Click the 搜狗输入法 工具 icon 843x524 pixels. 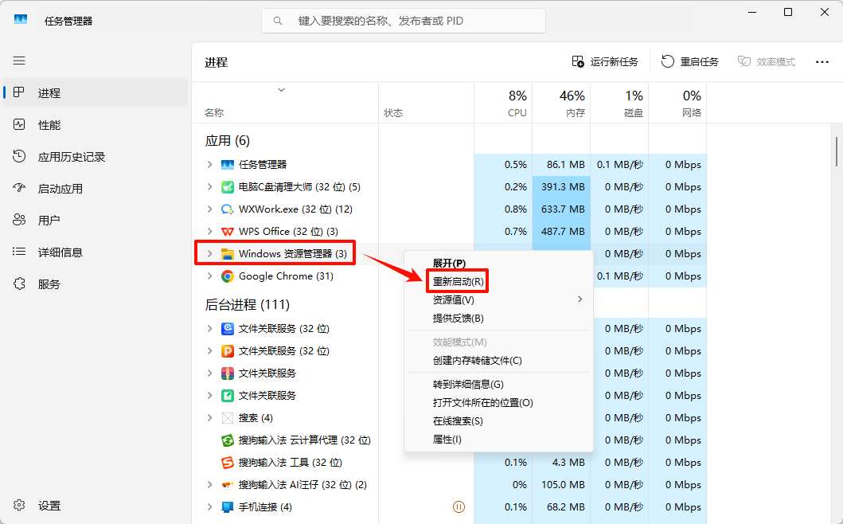[228, 463]
